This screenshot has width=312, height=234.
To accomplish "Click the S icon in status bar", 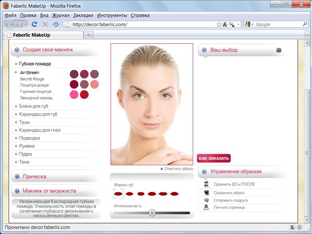I will pos(292,227).
